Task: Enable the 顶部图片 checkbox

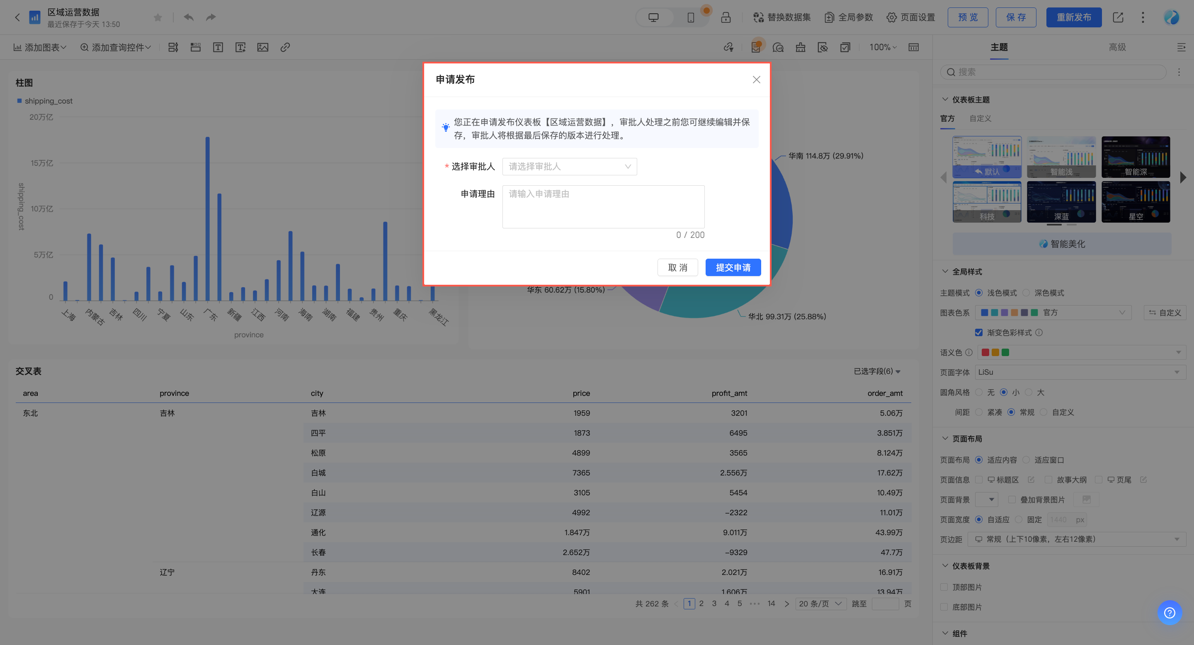Action: pos(944,587)
